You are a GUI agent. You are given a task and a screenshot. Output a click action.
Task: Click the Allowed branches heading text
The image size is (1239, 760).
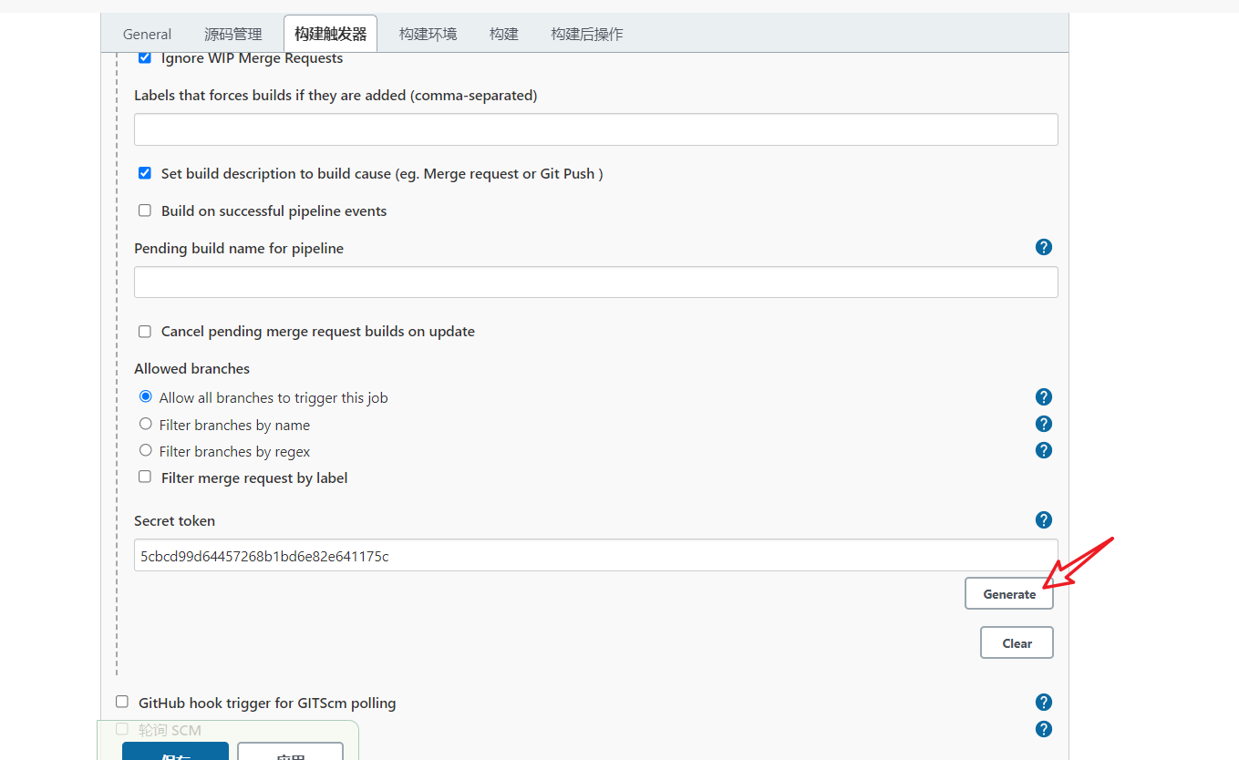pyautogui.click(x=191, y=369)
